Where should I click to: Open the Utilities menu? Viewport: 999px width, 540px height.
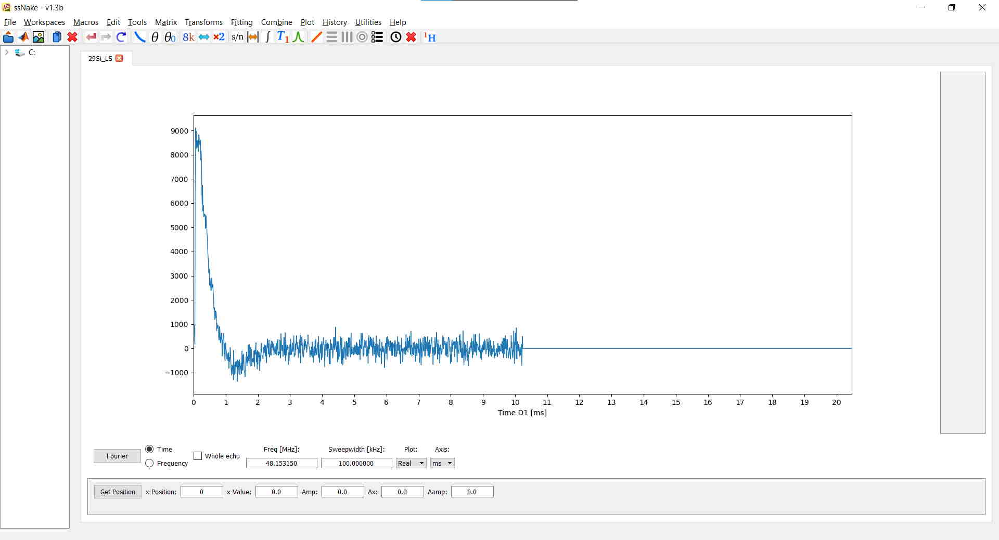[x=368, y=22]
